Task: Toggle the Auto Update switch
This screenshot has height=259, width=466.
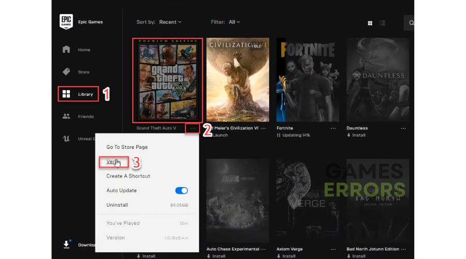Action: coord(181,190)
